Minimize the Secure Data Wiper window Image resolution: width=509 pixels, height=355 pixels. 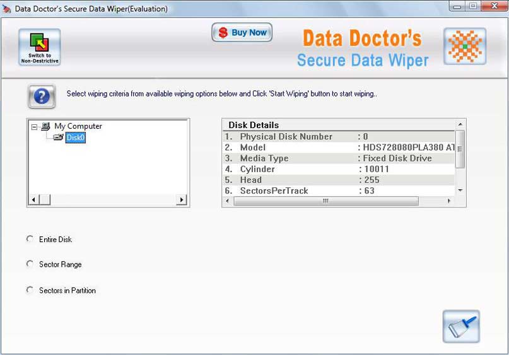(457, 6)
